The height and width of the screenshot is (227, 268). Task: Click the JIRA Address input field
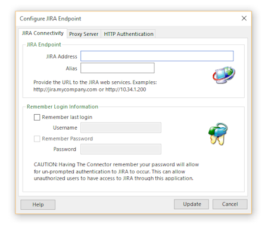point(157,56)
